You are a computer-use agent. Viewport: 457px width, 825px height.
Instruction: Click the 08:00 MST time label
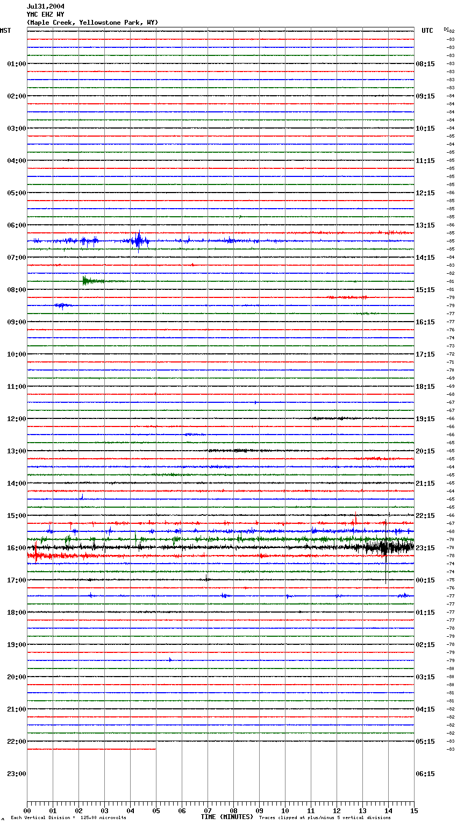[x=17, y=290]
